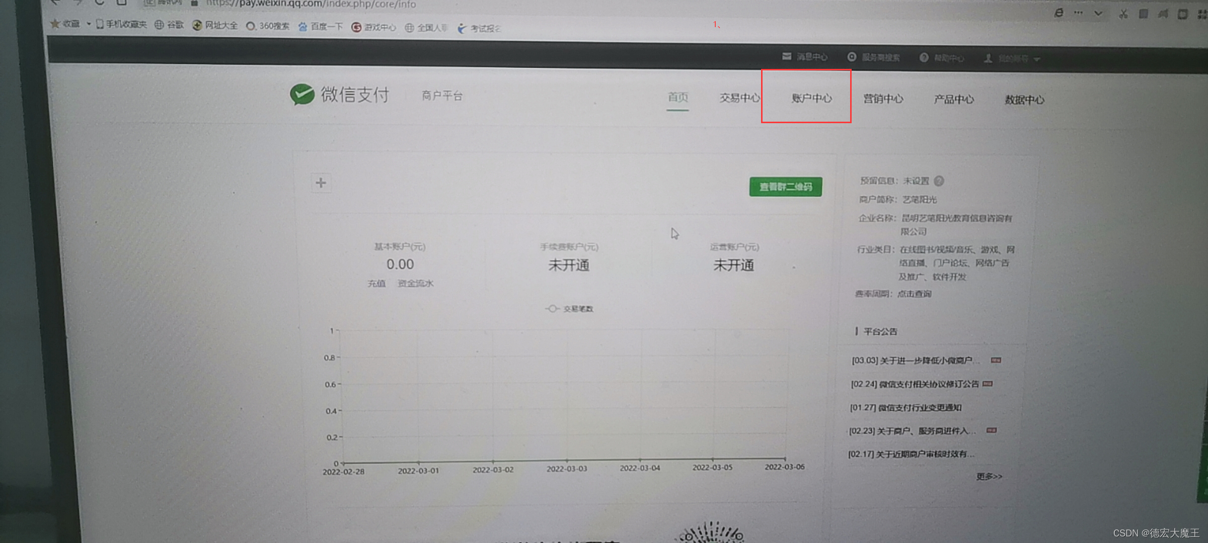Click 点击查询 fee rate link
Screen dimensions: 1208x543
tap(914, 294)
